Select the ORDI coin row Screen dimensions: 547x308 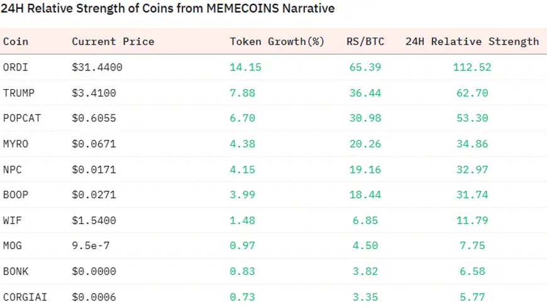(x=16, y=67)
